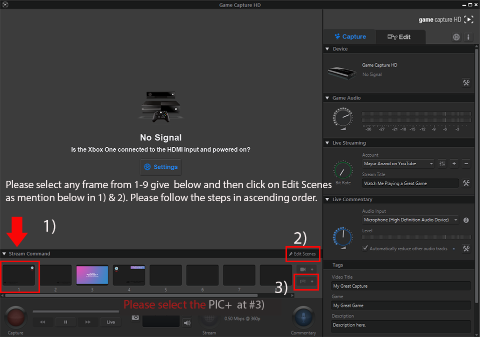Open the Settings button under No Signal
The height and width of the screenshot is (337, 480).
[x=160, y=167]
